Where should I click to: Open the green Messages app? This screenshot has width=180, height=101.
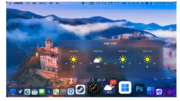[x=42, y=92]
